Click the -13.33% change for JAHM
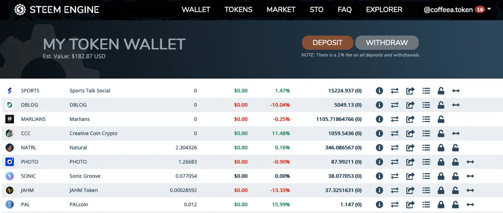503x213 pixels. [x=280, y=190]
